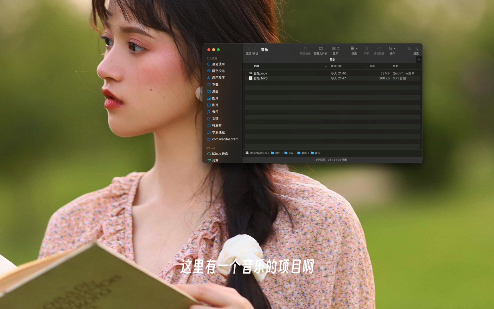This screenshot has width=494, height=309.
Task: Open the 搜索 search icon
Action: click(416, 48)
